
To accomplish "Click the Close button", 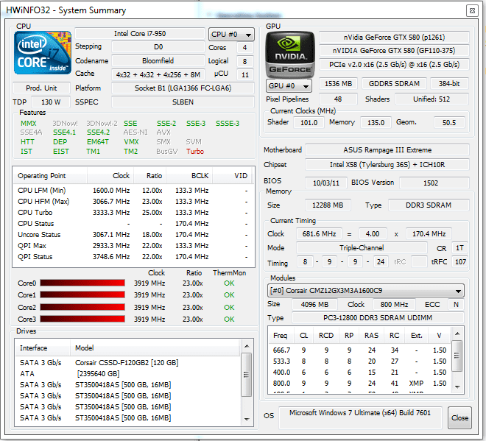I will pos(459,417).
